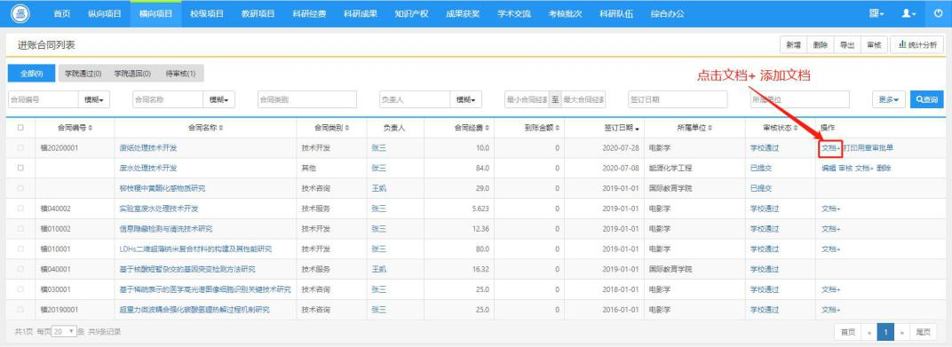The width and height of the screenshot is (952, 347).
Task: Click 打印用章审批单 link in first row
Action: [869, 148]
